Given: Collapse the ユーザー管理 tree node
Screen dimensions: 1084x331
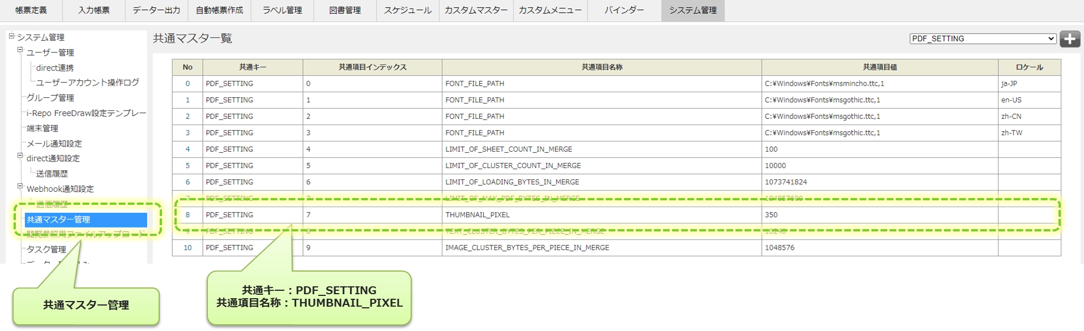Looking at the screenshot, I should [x=20, y=50].
